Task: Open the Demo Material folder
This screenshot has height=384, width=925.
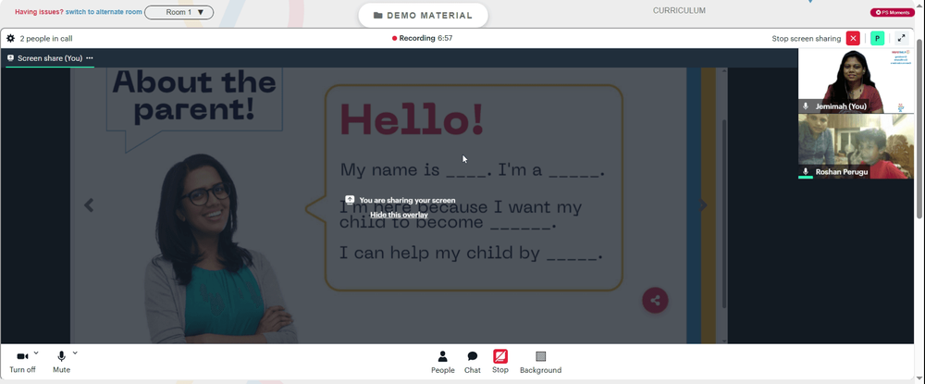Action: pos(423,16)
